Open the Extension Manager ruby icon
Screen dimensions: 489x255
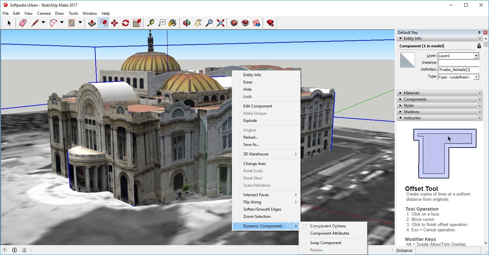[x=270, y=23]
